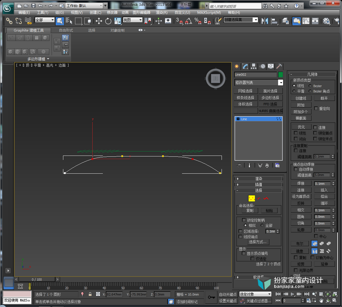342x307 pixels.
Task: Click the 焊接 button
Action: pyautogui.click(x=301, y=184)
